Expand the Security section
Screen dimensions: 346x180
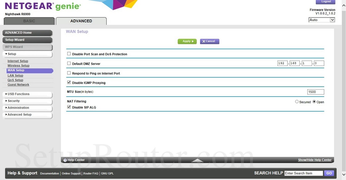click(x=28, y=101)
